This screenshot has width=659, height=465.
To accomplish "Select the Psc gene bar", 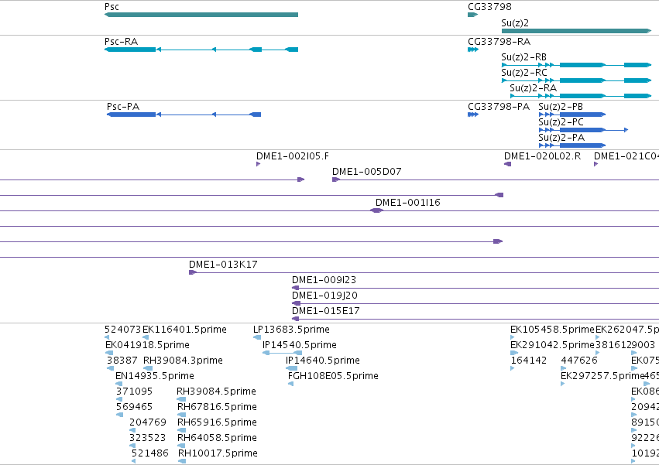I will (201, 15).
